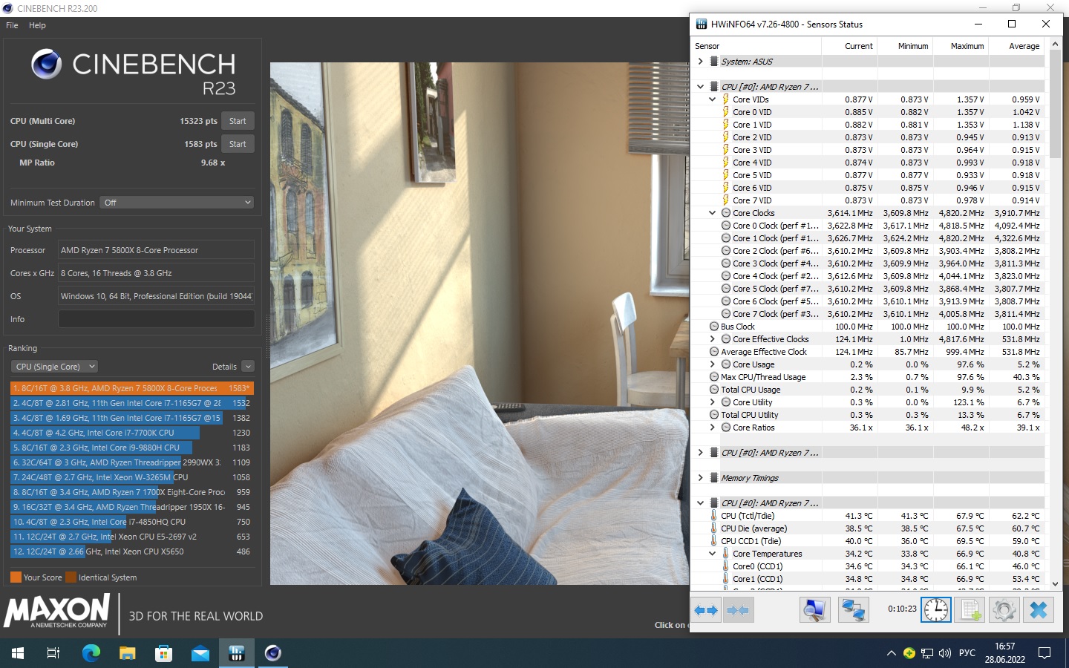The width and height of the screenshot is (1069, 668).
Task: Open Microsoft Store from the taskbar
Action: (x=163, y=653)
